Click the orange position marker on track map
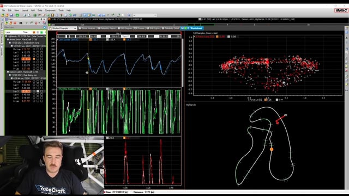349x196 pixels. pyautogui.click(x=272, y=149)
